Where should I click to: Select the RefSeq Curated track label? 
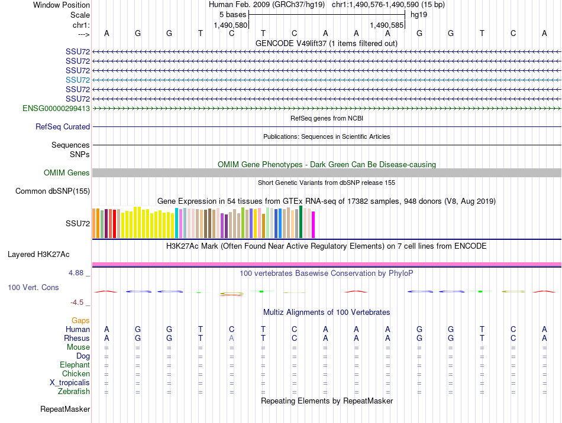[x=63, y=126]
